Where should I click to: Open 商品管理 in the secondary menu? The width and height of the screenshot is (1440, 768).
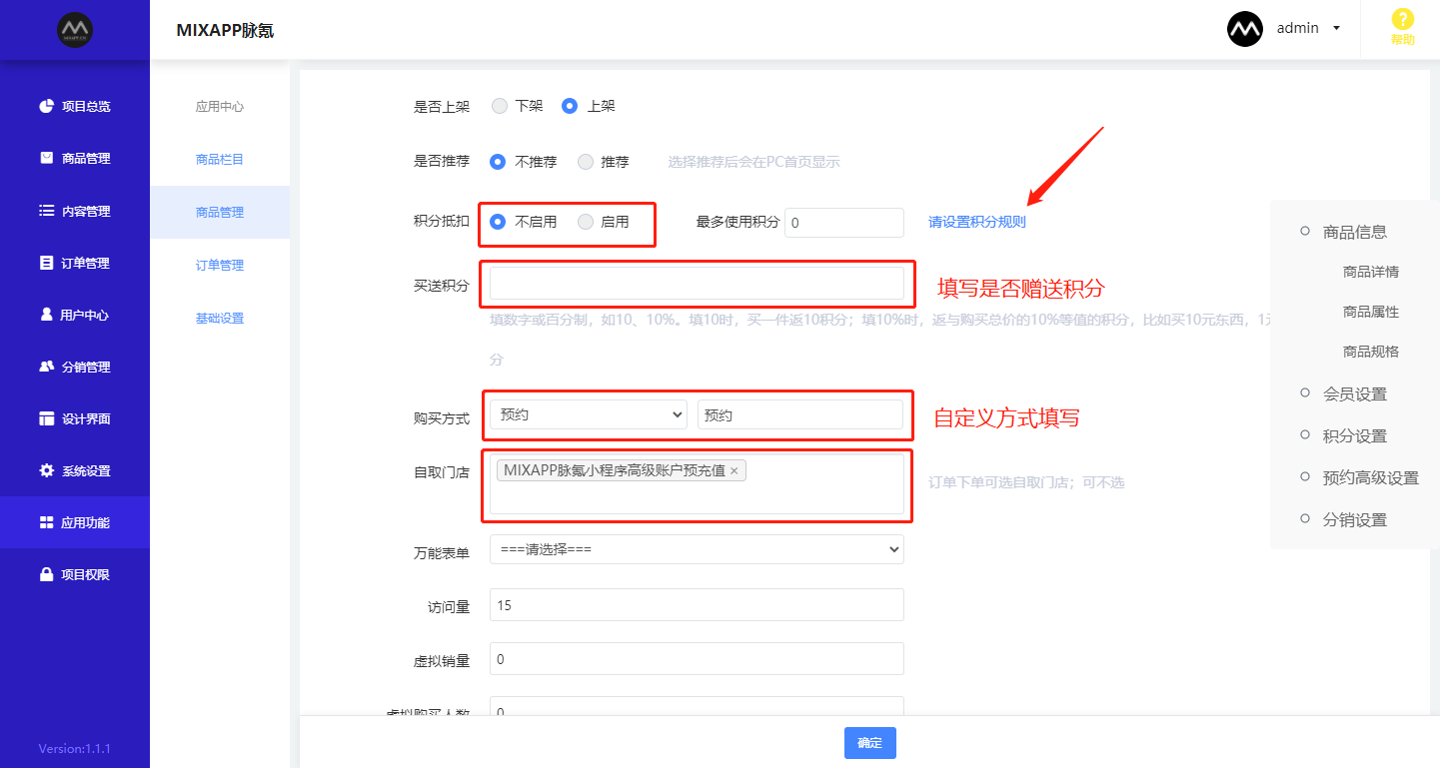coord(220,213)
